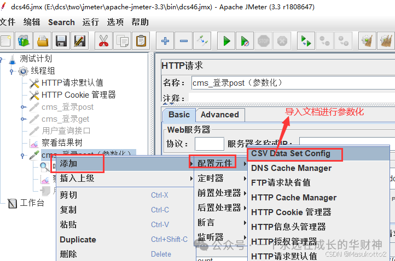Click the Clear results broom icon
Image resolution: width=395 pixels, height=261 pixels.
(x=367, y=41)
